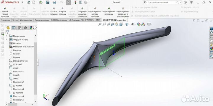Open a file with the folder icon

tap(41, 2)
